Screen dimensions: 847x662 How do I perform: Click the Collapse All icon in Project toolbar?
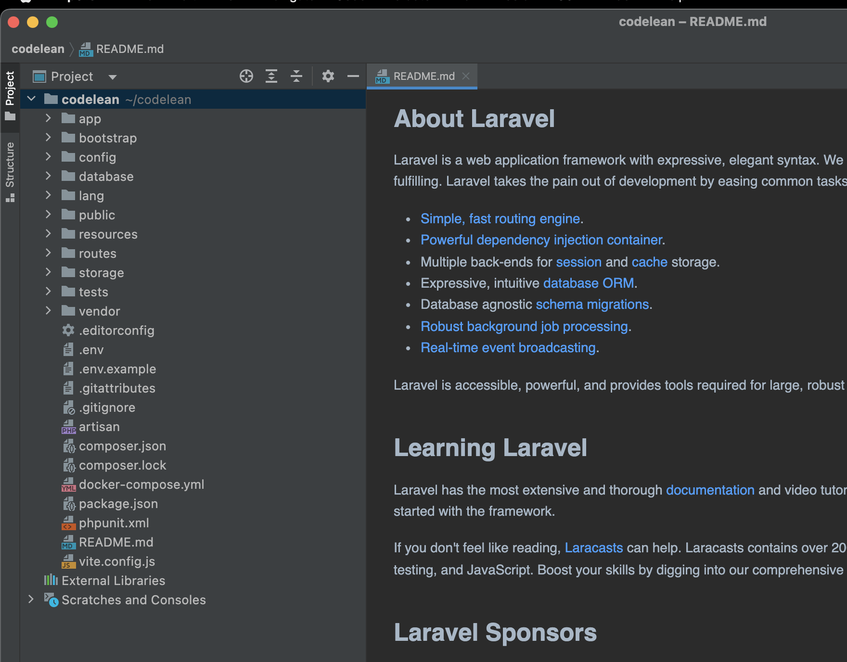[x=296, y=76]
